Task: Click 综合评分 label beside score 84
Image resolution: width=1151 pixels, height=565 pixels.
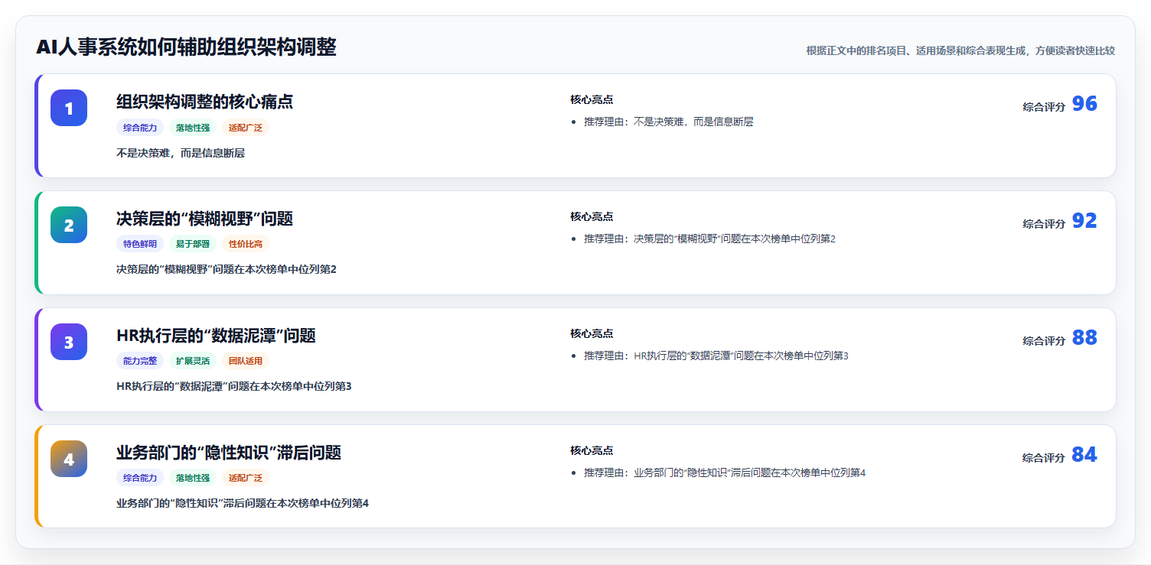Action: click(x=1044, y=458)
